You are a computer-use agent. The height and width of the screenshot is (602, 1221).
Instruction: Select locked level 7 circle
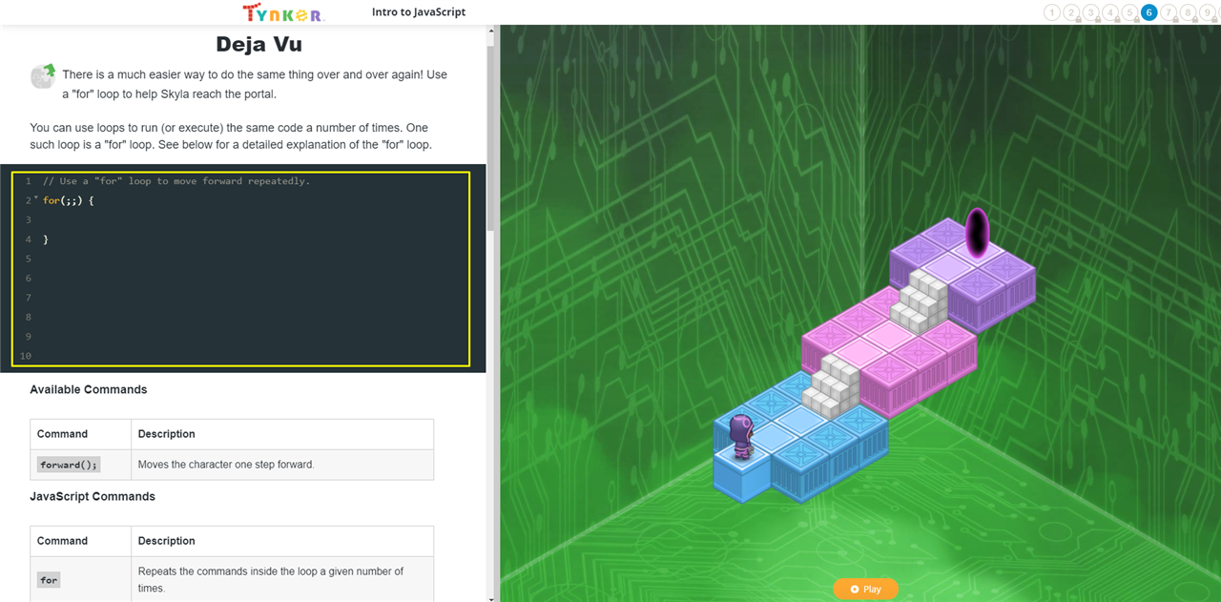click(x=1169, y=12)
